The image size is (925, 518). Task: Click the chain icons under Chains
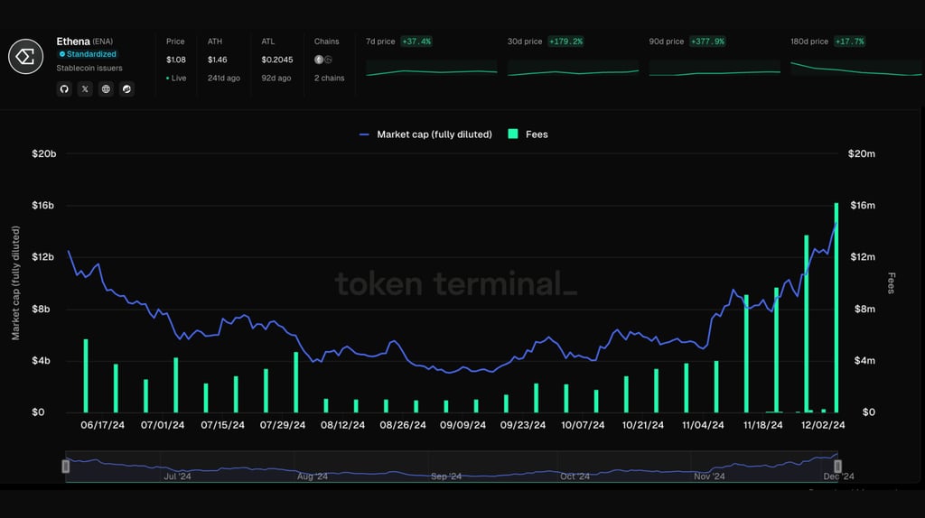322,60
